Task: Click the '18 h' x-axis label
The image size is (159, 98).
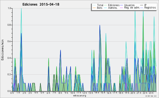Action: click(121, 93)
